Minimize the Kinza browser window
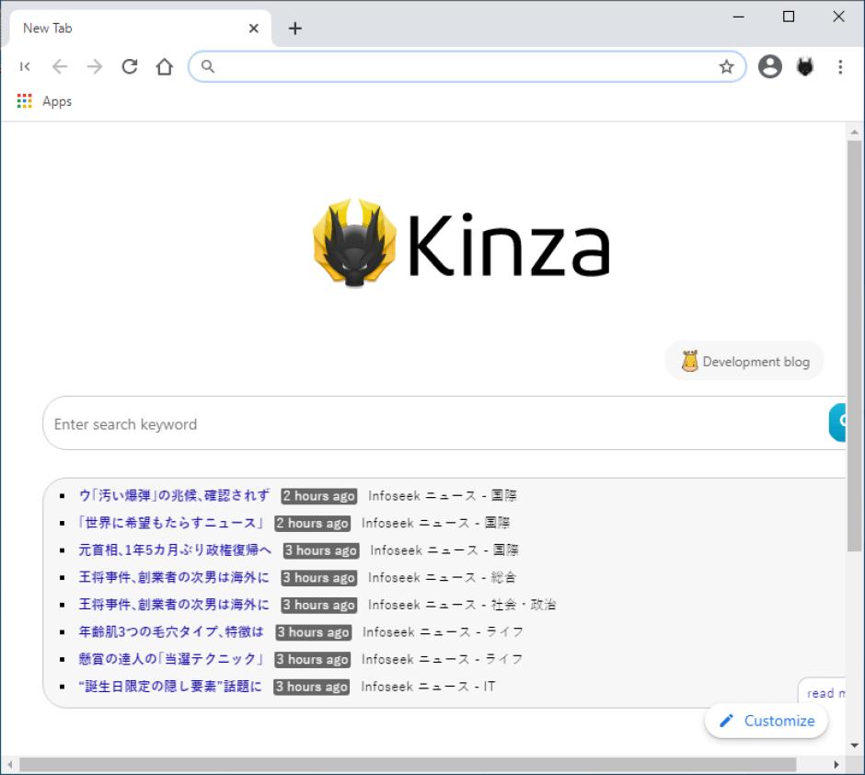The width and height of the screenshot is (865, 775). point(739,17)
